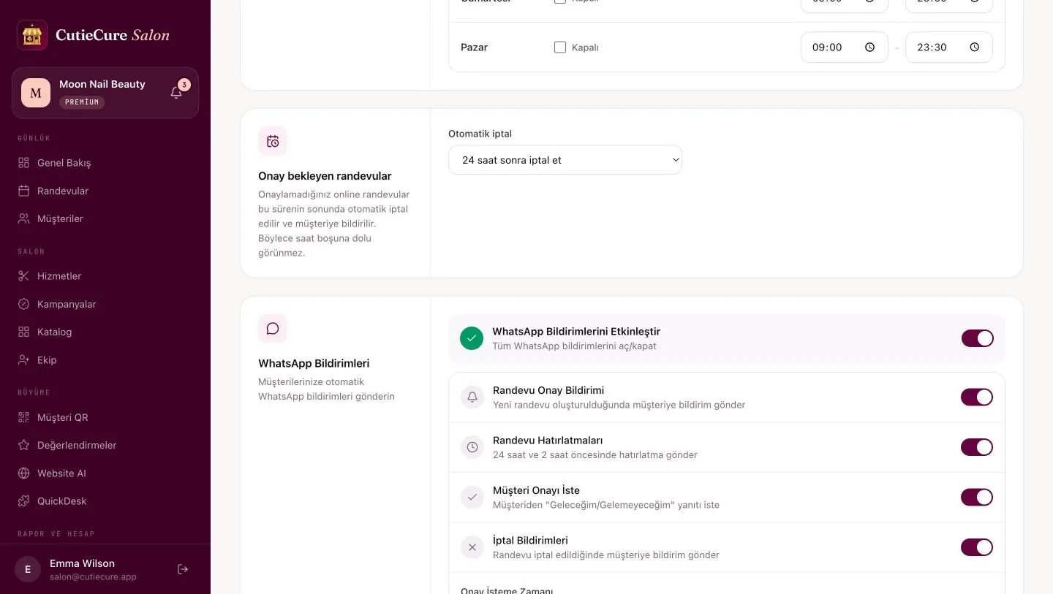Viewport: 1053px width, 594px height.
Task: Click the Müşteriler people icon
Action: coord(23,218)
